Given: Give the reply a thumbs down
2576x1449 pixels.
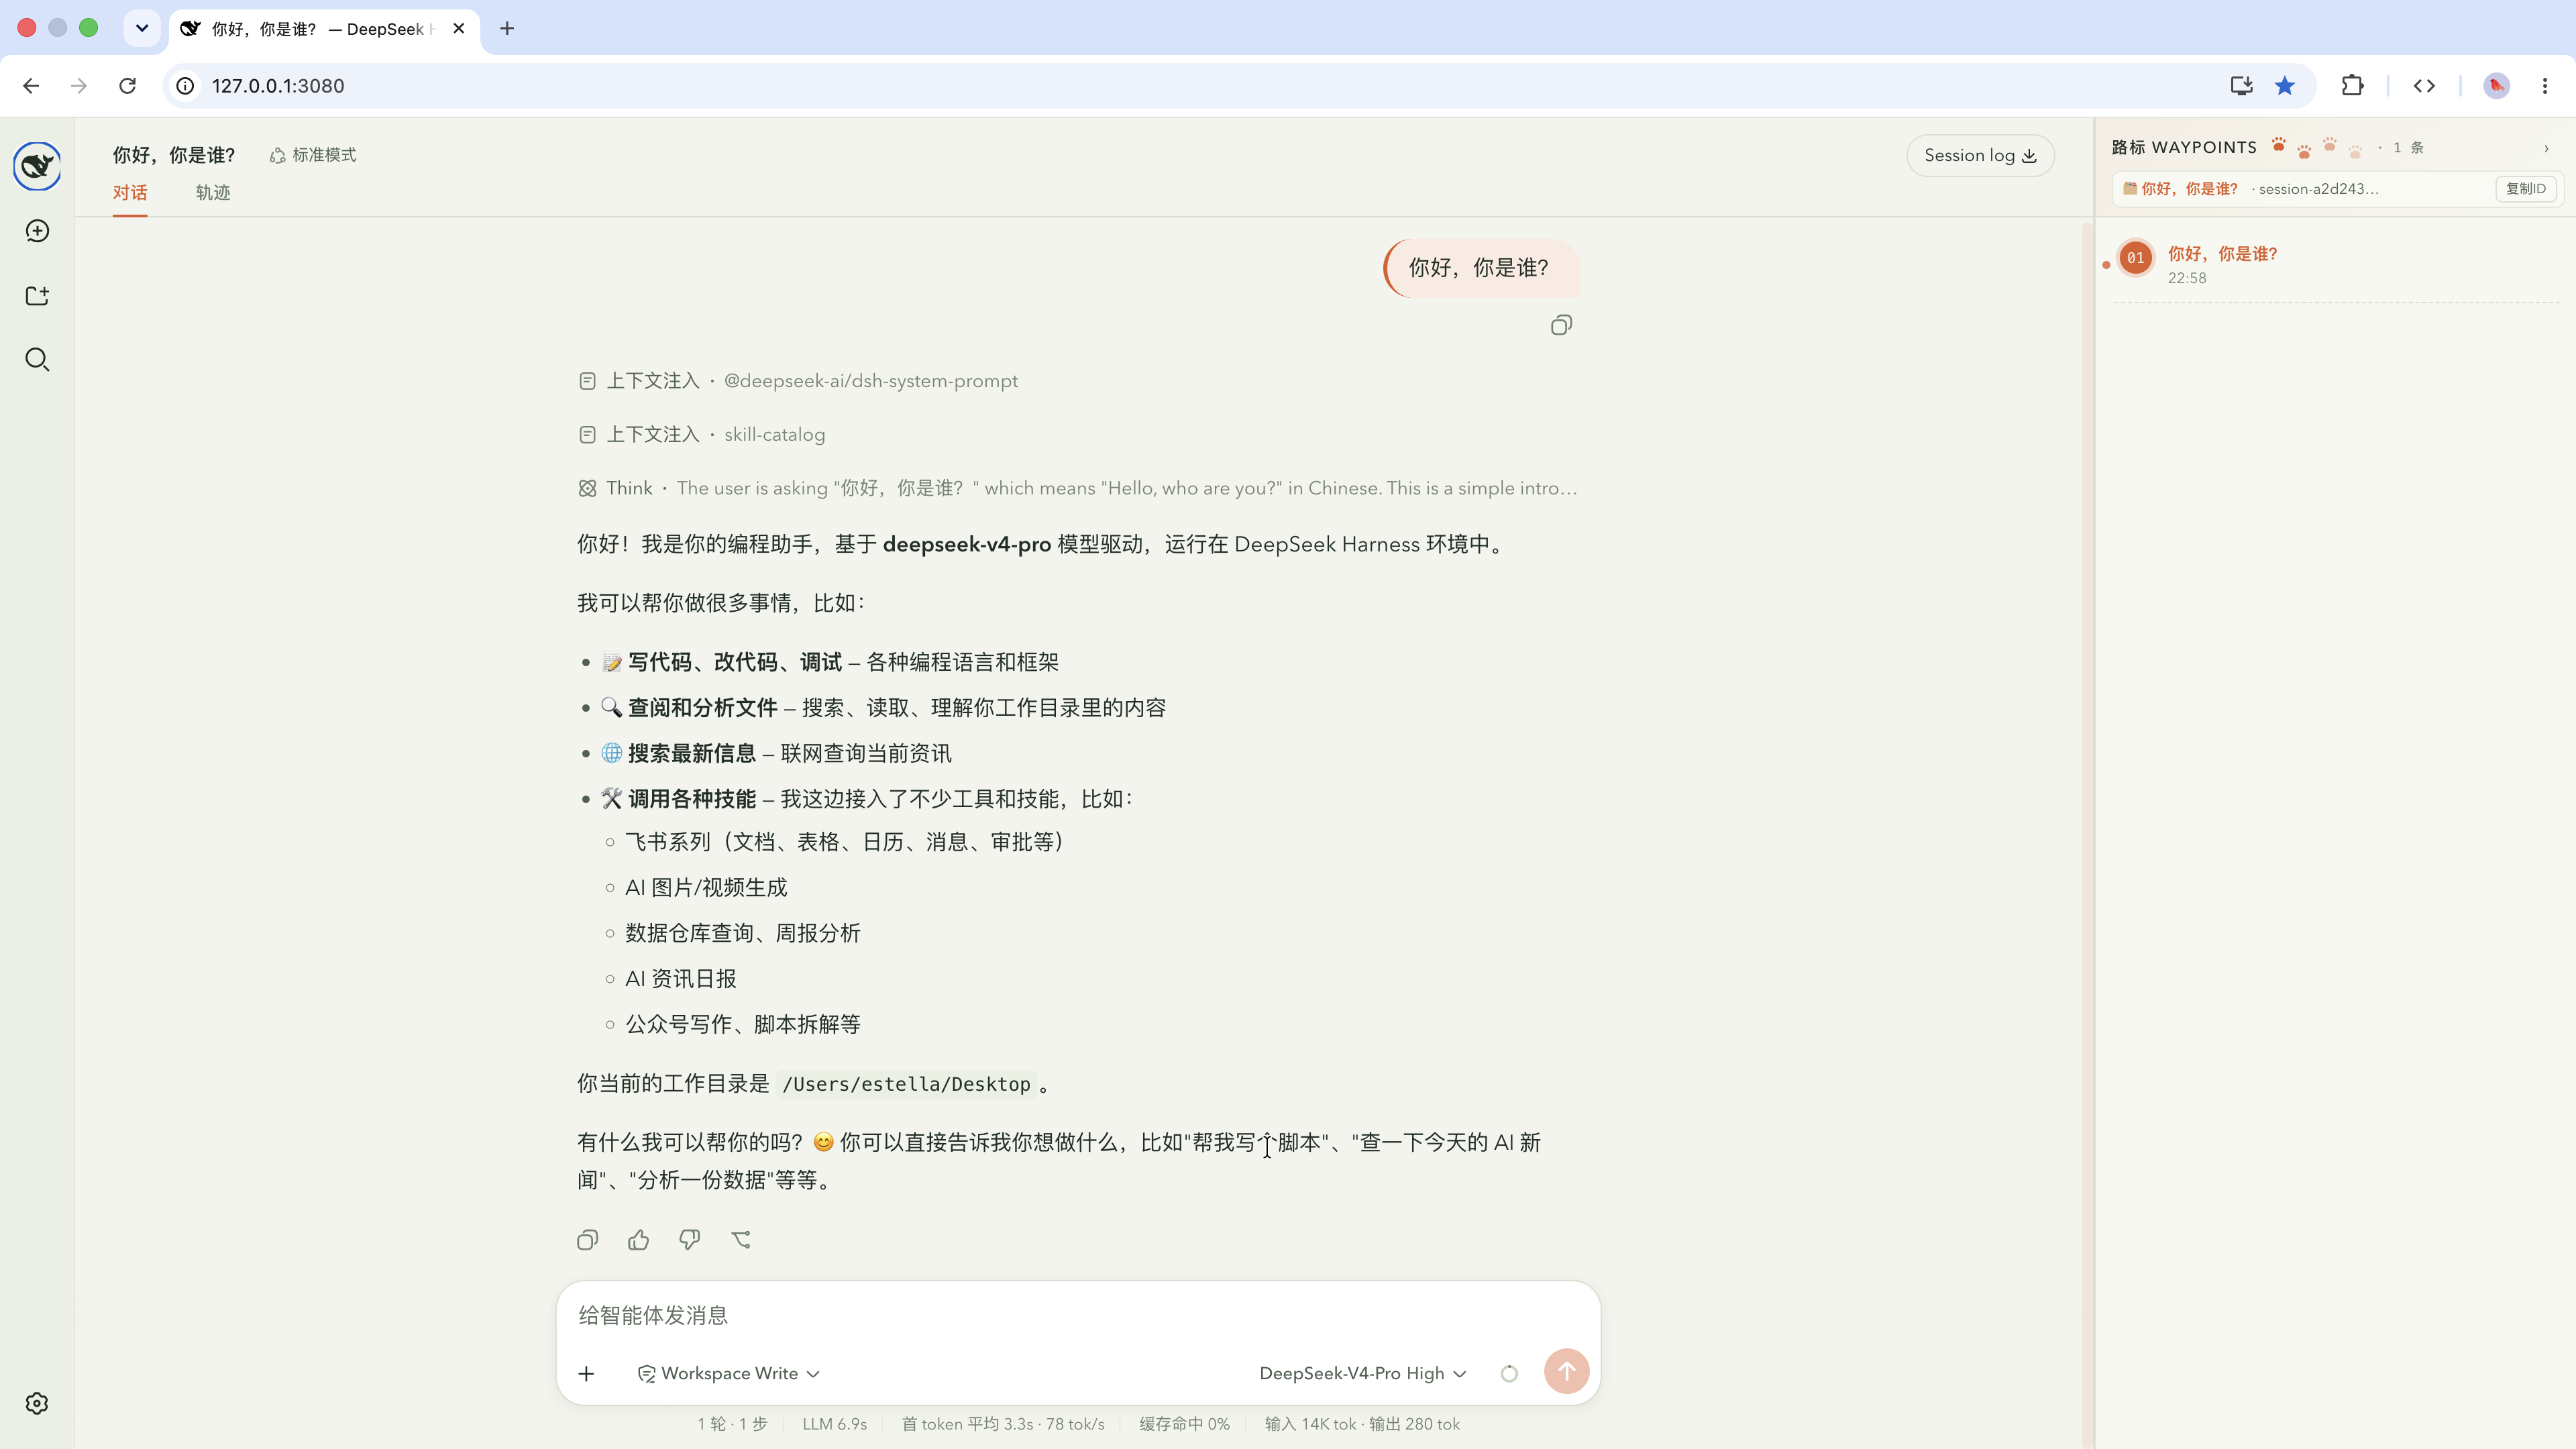Looking at the screenshot, I should [x=689, y=1240].
